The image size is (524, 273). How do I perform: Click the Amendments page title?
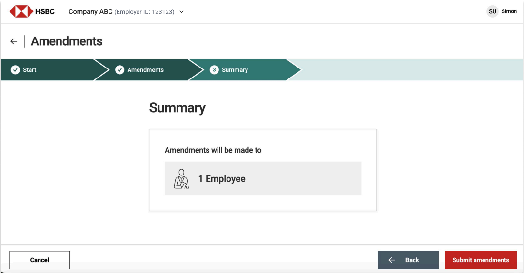[x=67, y=41]
